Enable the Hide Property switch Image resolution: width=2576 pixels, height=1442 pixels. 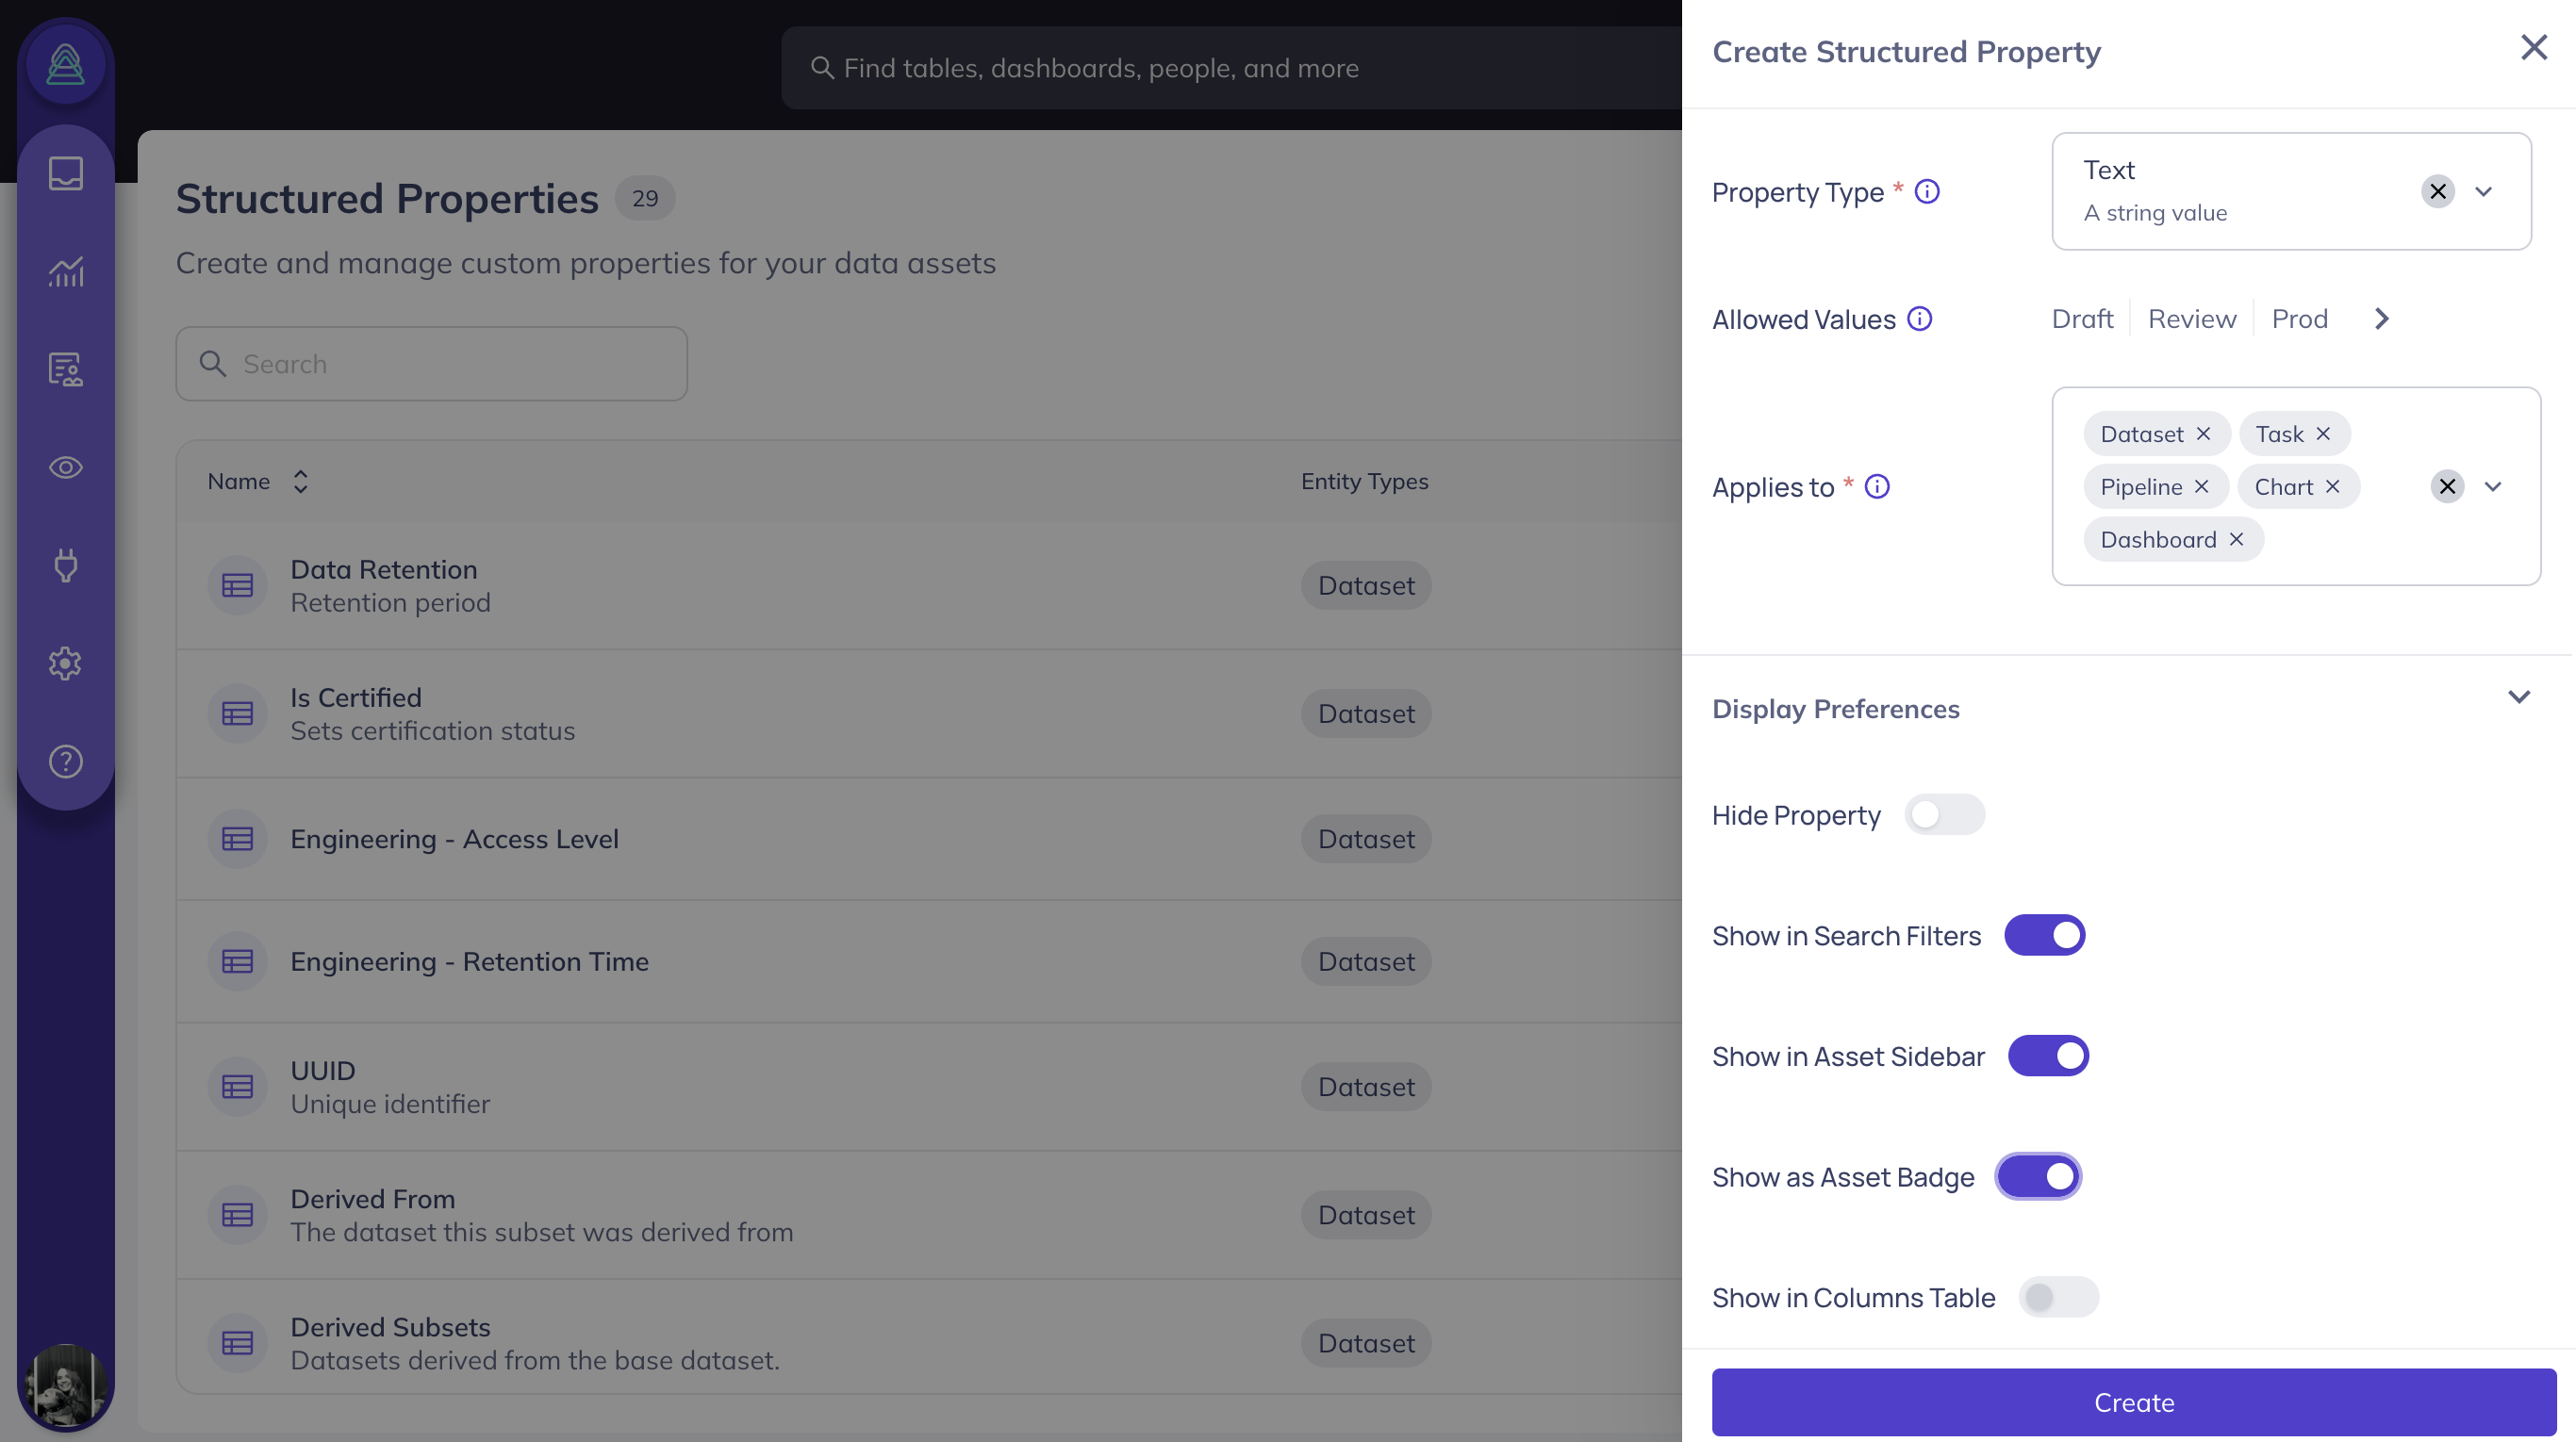[x=1943, y=814]
